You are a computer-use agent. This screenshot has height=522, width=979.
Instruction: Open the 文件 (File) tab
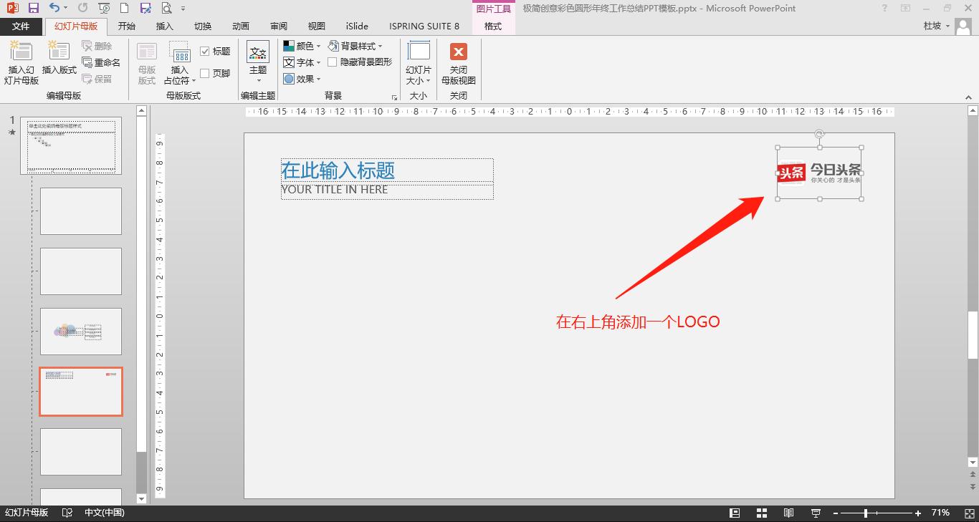click(x=22, y=26)
